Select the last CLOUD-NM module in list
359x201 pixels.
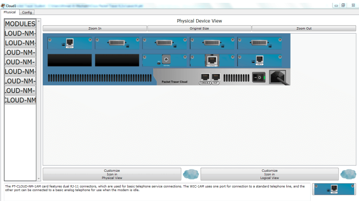pos(20,100)
